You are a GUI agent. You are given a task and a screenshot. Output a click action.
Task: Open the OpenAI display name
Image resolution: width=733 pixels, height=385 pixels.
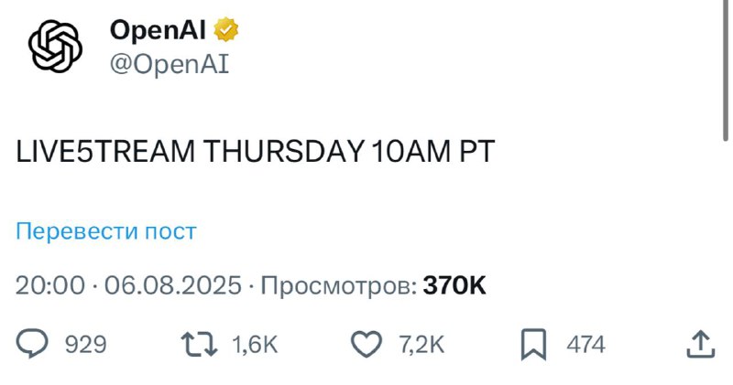[x=158, y=30]
